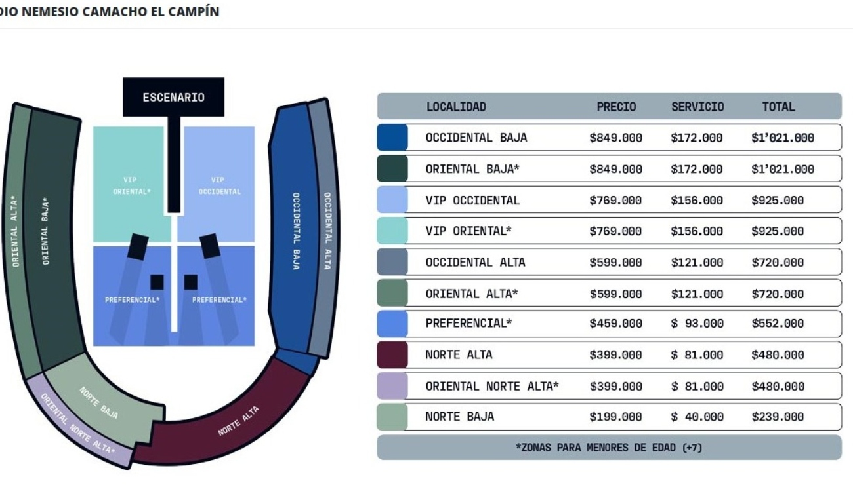Select VIP Oriental zone on stadium map
Image resolution: width=853 pixels, height=498 pixels.
(x=129, y=184)
